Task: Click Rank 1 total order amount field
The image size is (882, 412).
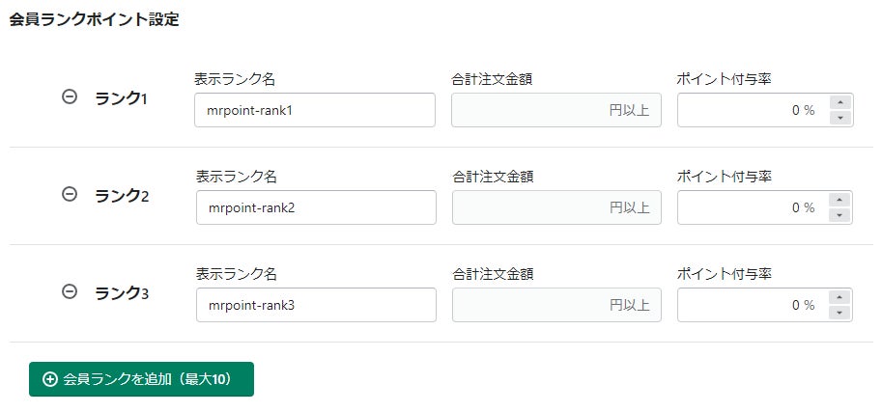Action: pyautogui.click(x=555, y=110)
